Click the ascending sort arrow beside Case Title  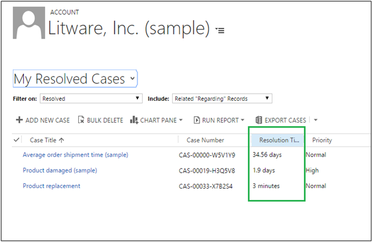click(x=62, y=140)
